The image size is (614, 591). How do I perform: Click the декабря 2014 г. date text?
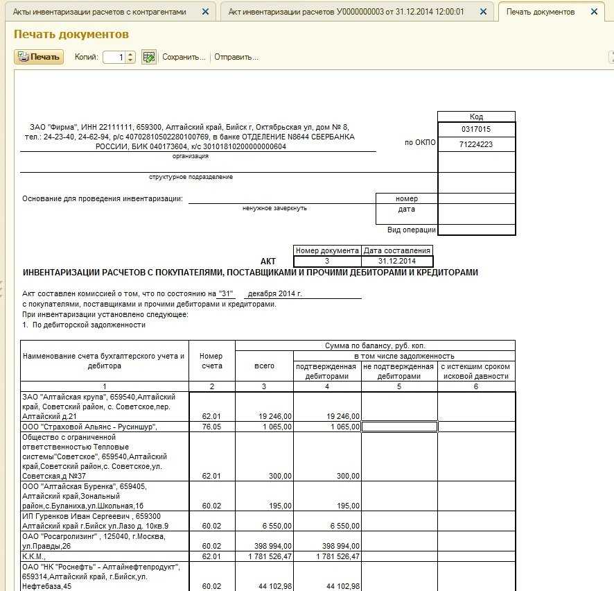tap(275, 293)
